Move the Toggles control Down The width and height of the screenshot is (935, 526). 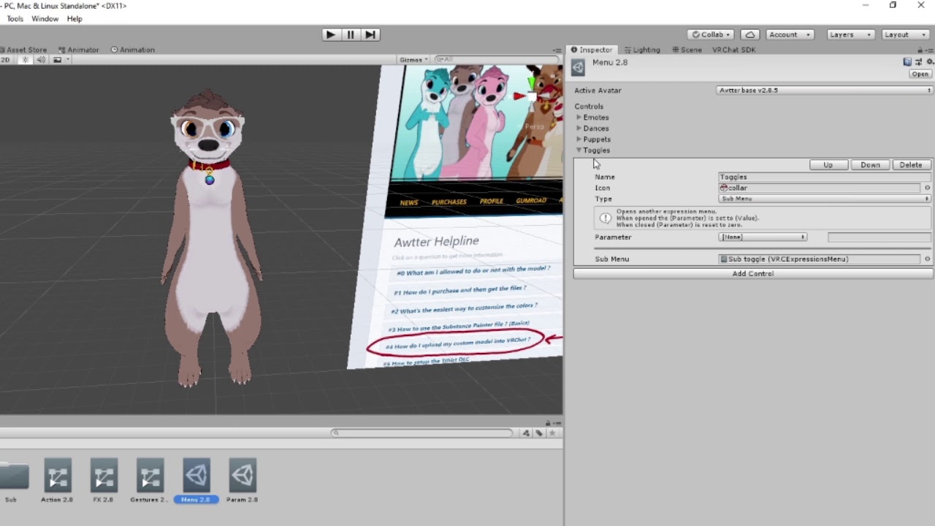[x=870, y=165]
